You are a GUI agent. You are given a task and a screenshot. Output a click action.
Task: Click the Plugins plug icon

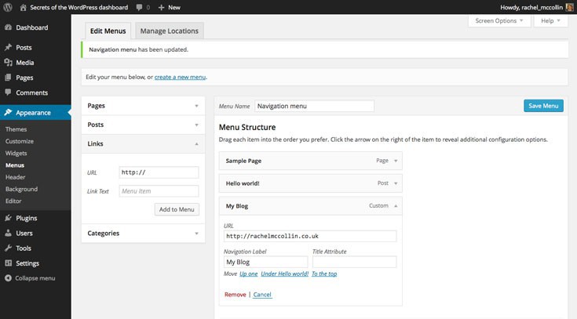pyautogui.click(x=8, y=218)
